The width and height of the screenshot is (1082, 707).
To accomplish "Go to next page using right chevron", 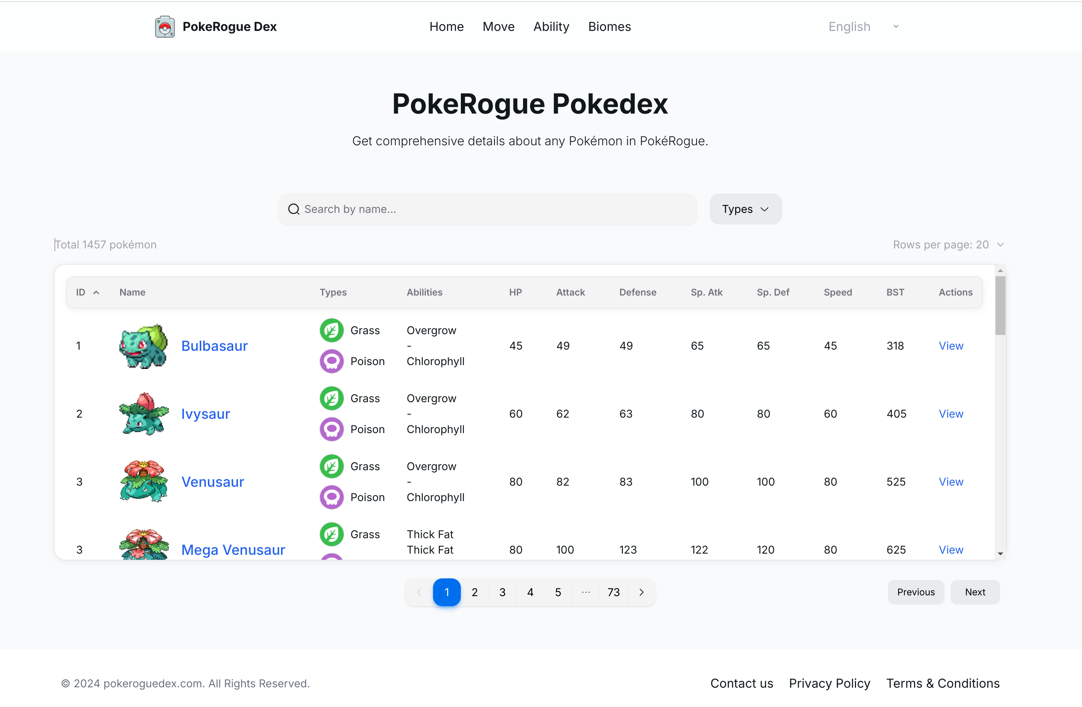I will click(x=642, y=592).
